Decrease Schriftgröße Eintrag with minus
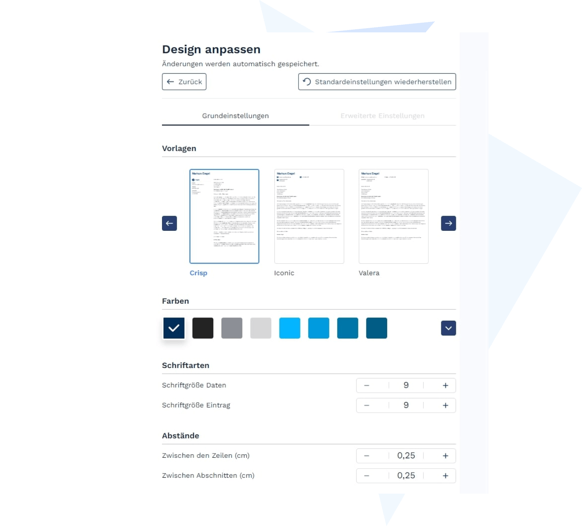582x526 pixels. click(x=367, y=405)
